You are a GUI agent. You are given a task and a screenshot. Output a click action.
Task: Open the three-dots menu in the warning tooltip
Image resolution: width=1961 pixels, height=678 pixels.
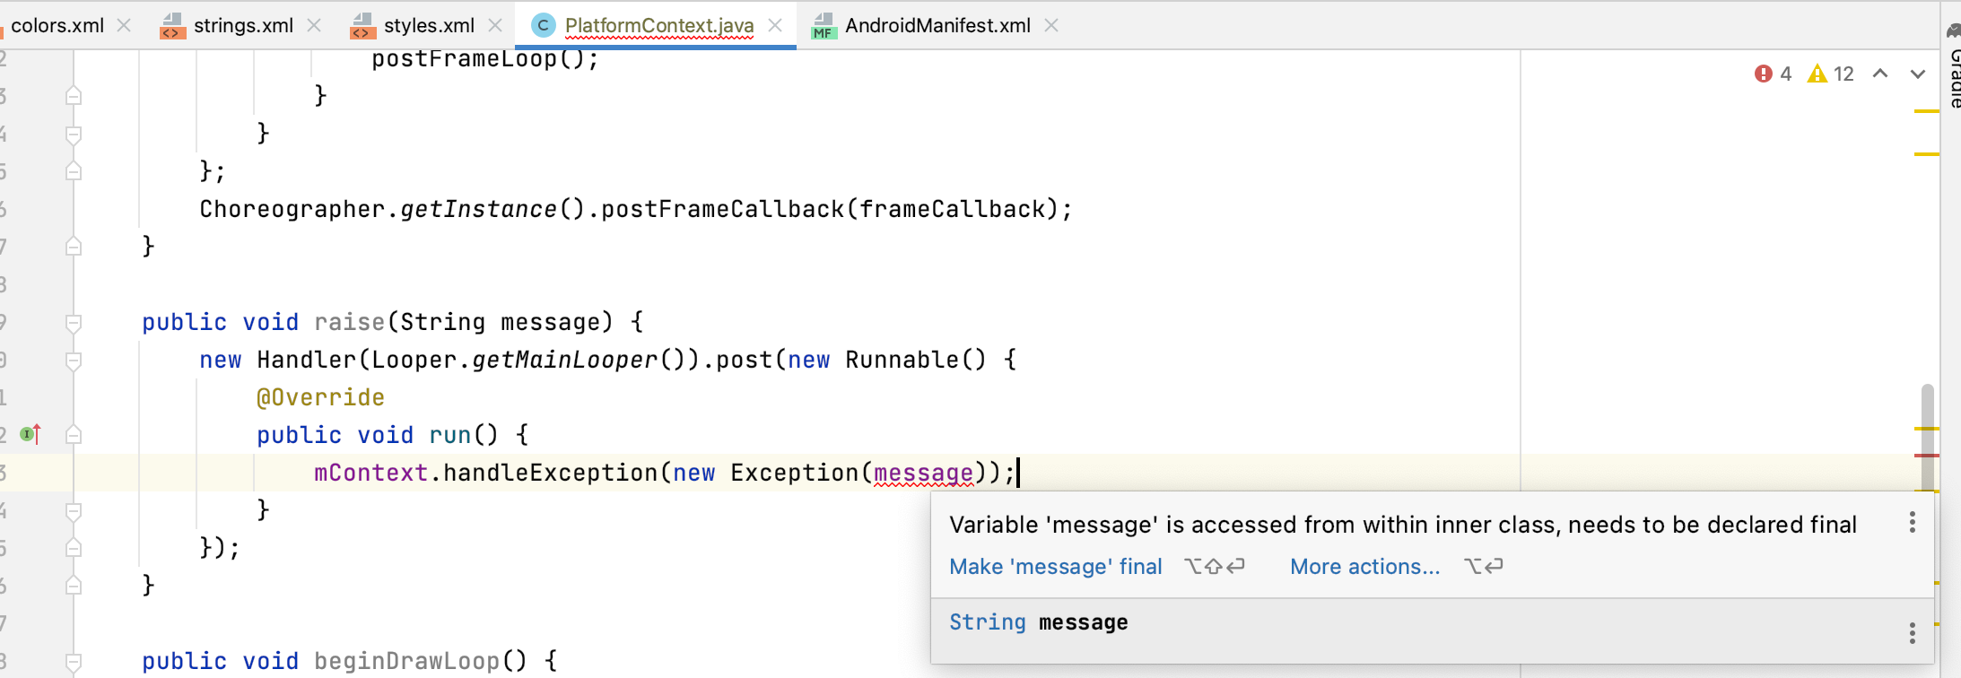1912,522
